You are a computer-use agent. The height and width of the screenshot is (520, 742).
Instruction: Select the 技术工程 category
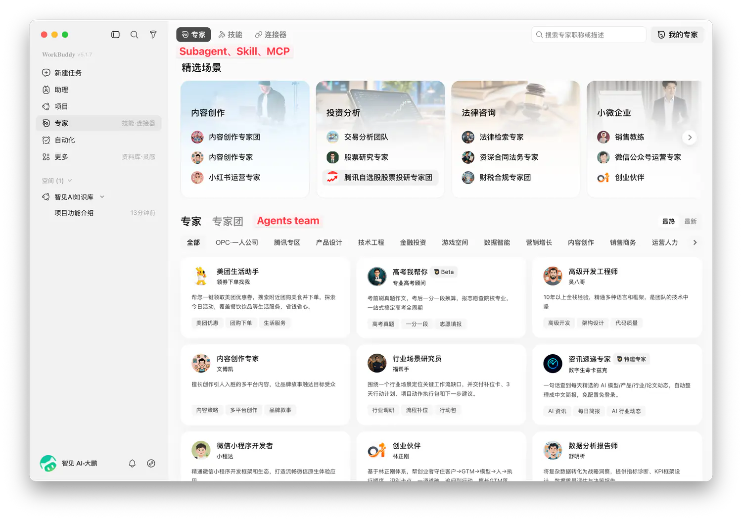coord(371,242)
